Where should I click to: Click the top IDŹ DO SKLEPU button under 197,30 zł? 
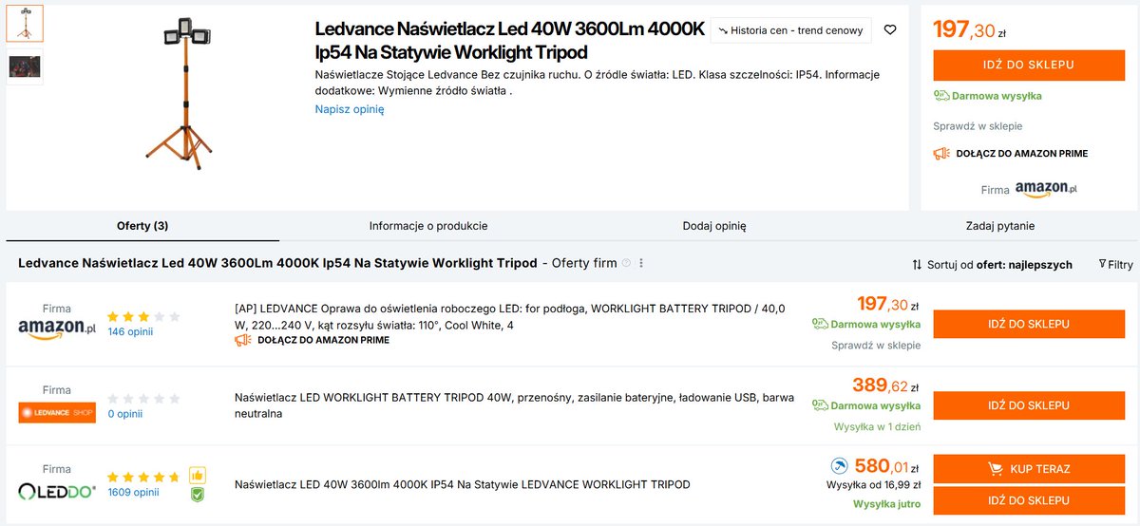click(x=1029, y=66)
